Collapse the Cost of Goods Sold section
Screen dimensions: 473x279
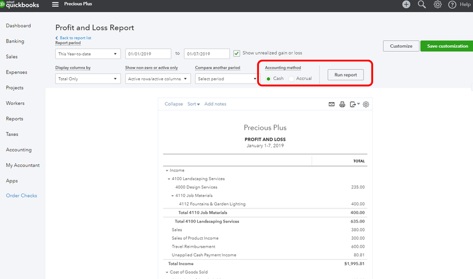(x=167, y=272)
